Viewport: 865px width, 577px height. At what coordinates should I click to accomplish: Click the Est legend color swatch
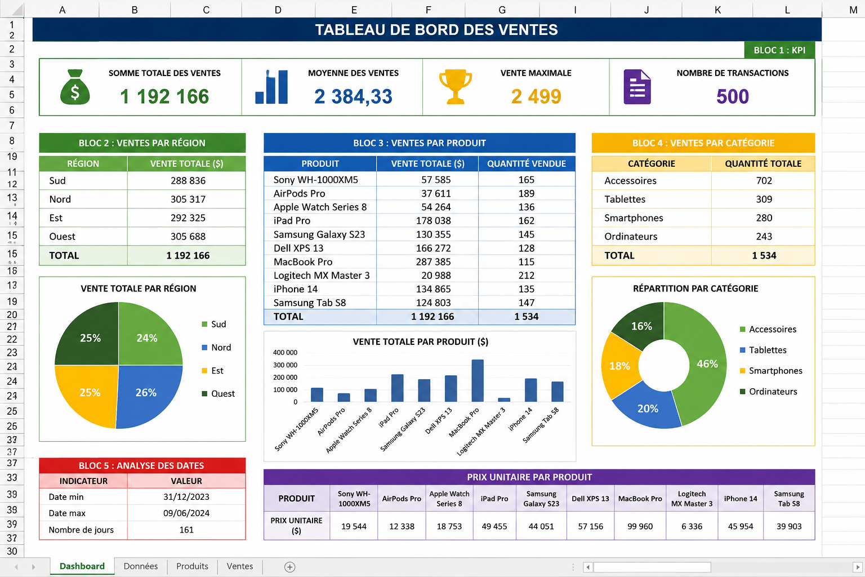point(205,371)
